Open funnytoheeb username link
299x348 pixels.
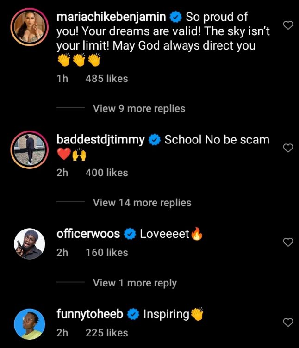click(x=90, y=314)
